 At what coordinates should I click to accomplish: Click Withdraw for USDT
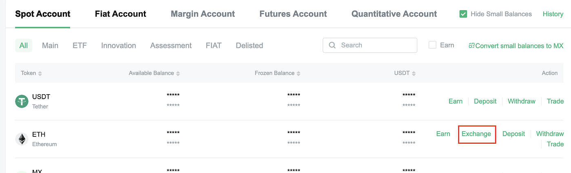tap(521, 101)
